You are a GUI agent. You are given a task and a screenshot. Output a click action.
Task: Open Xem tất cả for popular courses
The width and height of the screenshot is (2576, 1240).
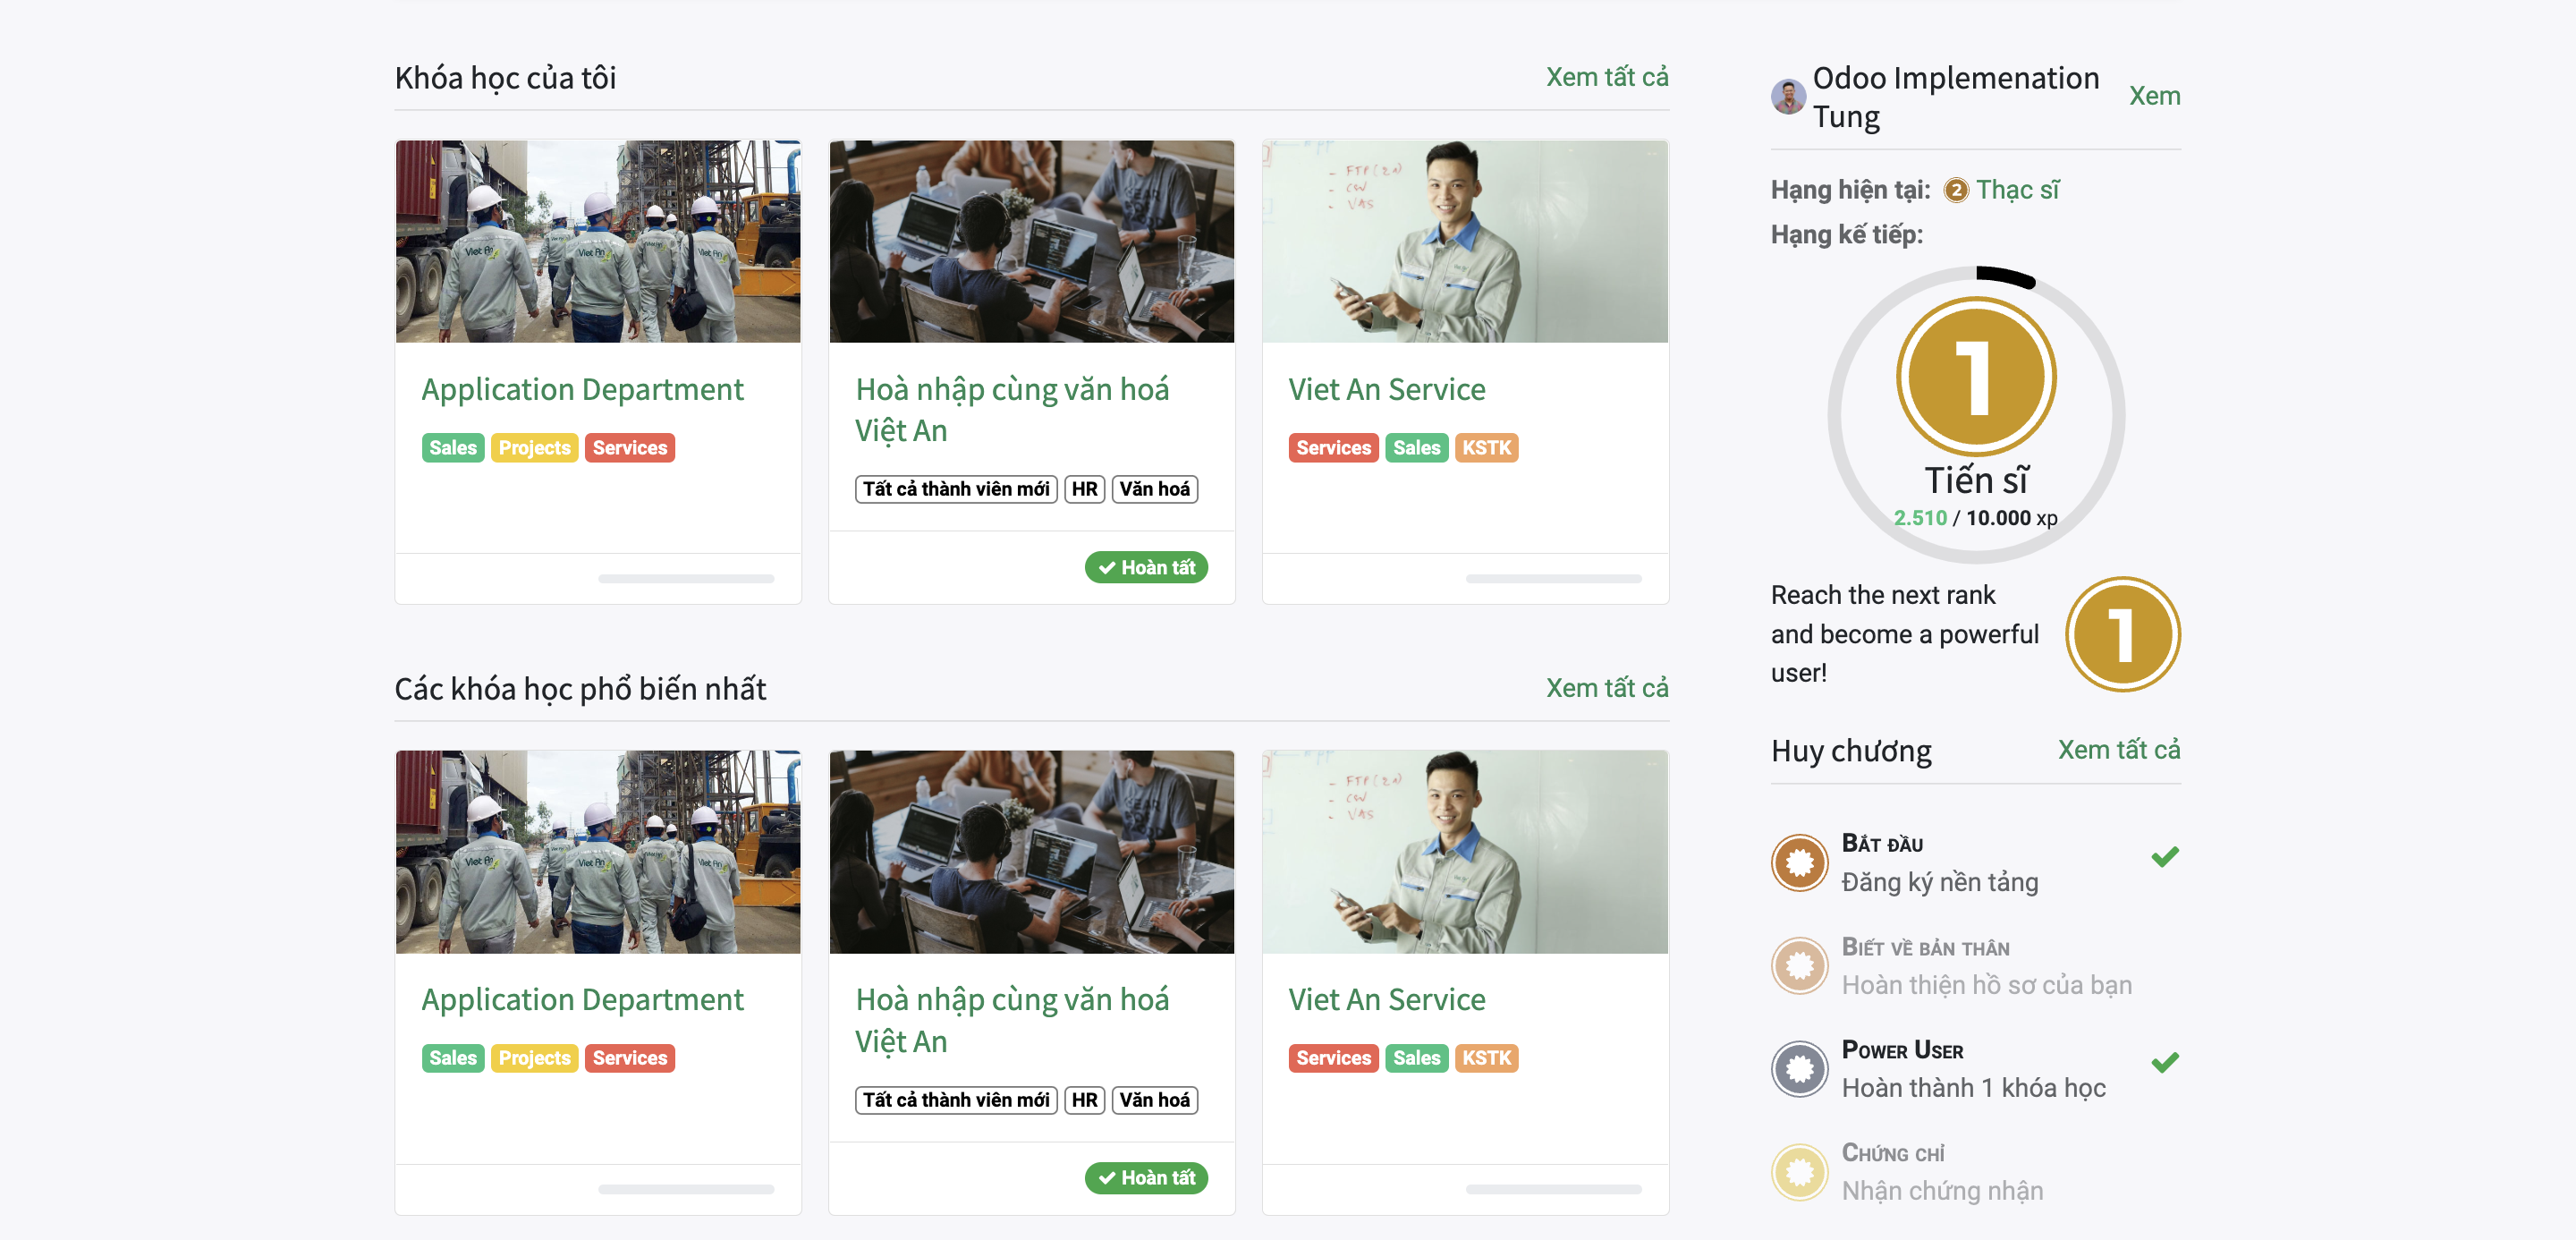coord(1606,688)
